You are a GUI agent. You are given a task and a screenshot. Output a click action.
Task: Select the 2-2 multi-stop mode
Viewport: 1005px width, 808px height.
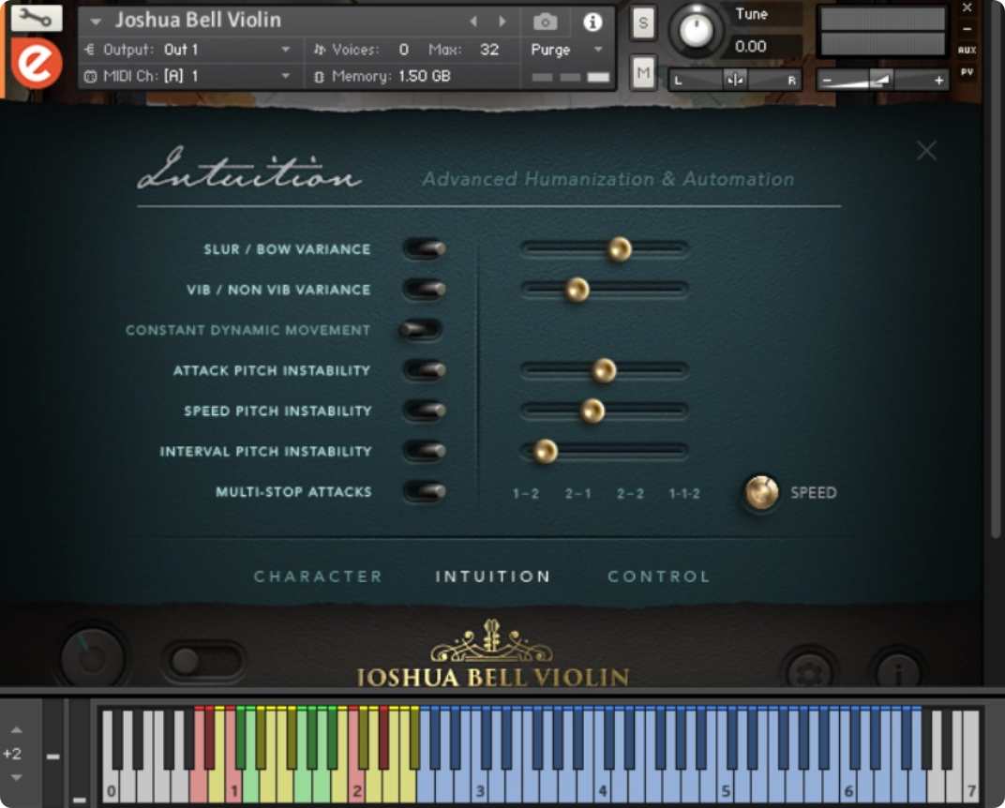[630, 493]
